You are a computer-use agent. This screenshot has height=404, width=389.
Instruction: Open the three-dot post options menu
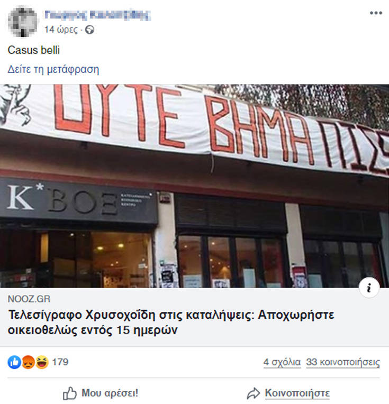pos(376,13)
